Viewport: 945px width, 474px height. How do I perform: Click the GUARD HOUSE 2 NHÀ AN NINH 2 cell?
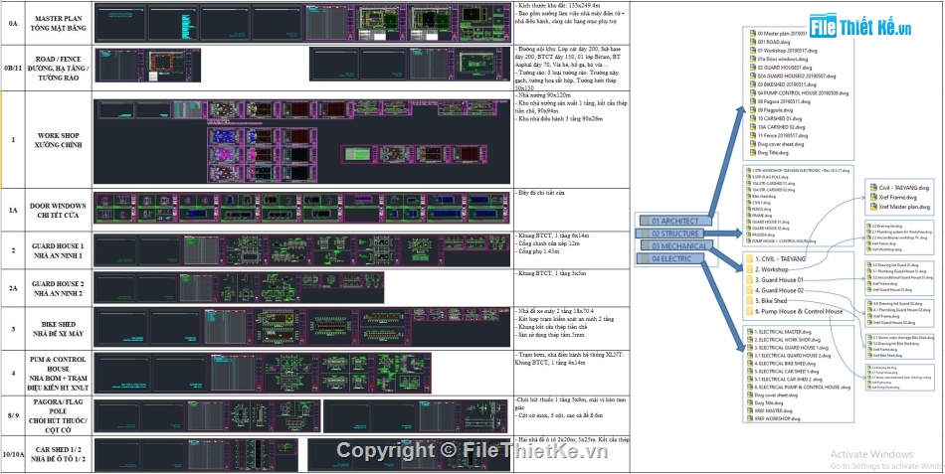tap(61, 288)
